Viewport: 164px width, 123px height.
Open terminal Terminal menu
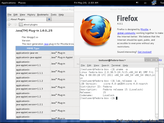coord(116,65)
